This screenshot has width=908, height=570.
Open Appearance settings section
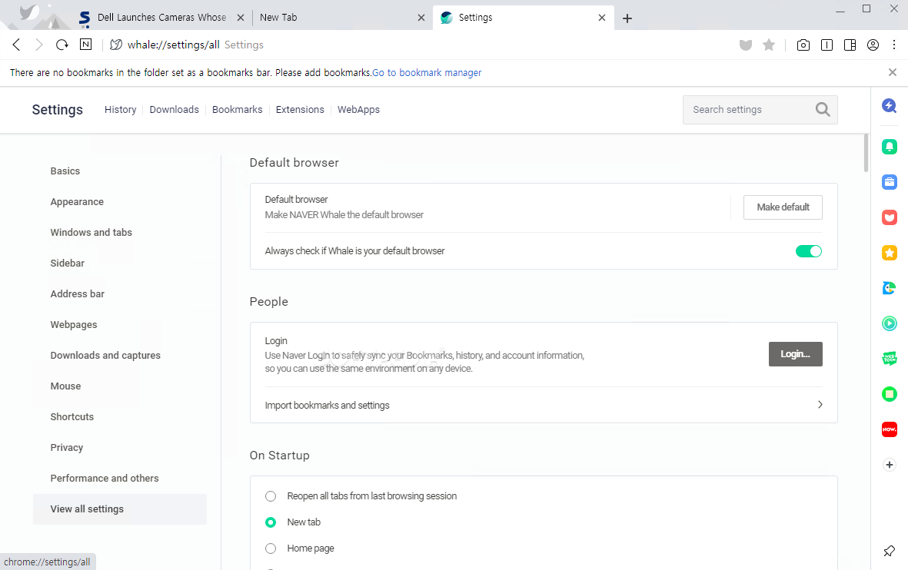pyautogui.click(x=77, y=201)
